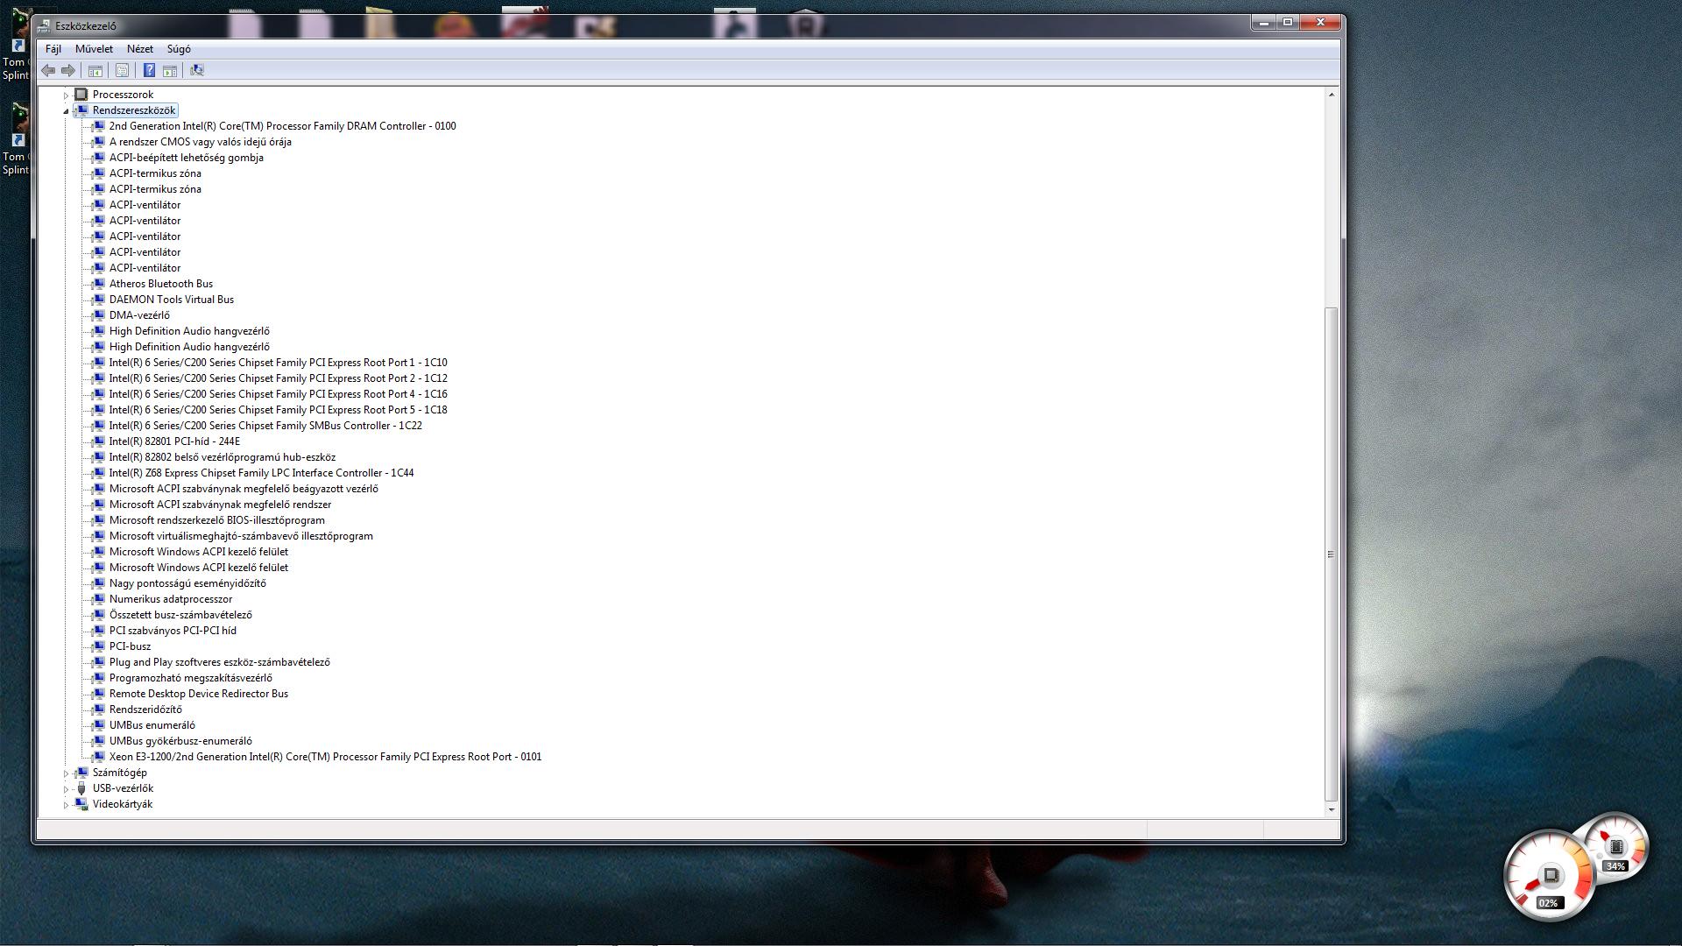Select the Számítógép category
Viewport: 1682px width, 946px height.
120,773
